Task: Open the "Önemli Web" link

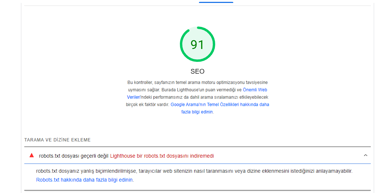Action: [x=255, y=90]
